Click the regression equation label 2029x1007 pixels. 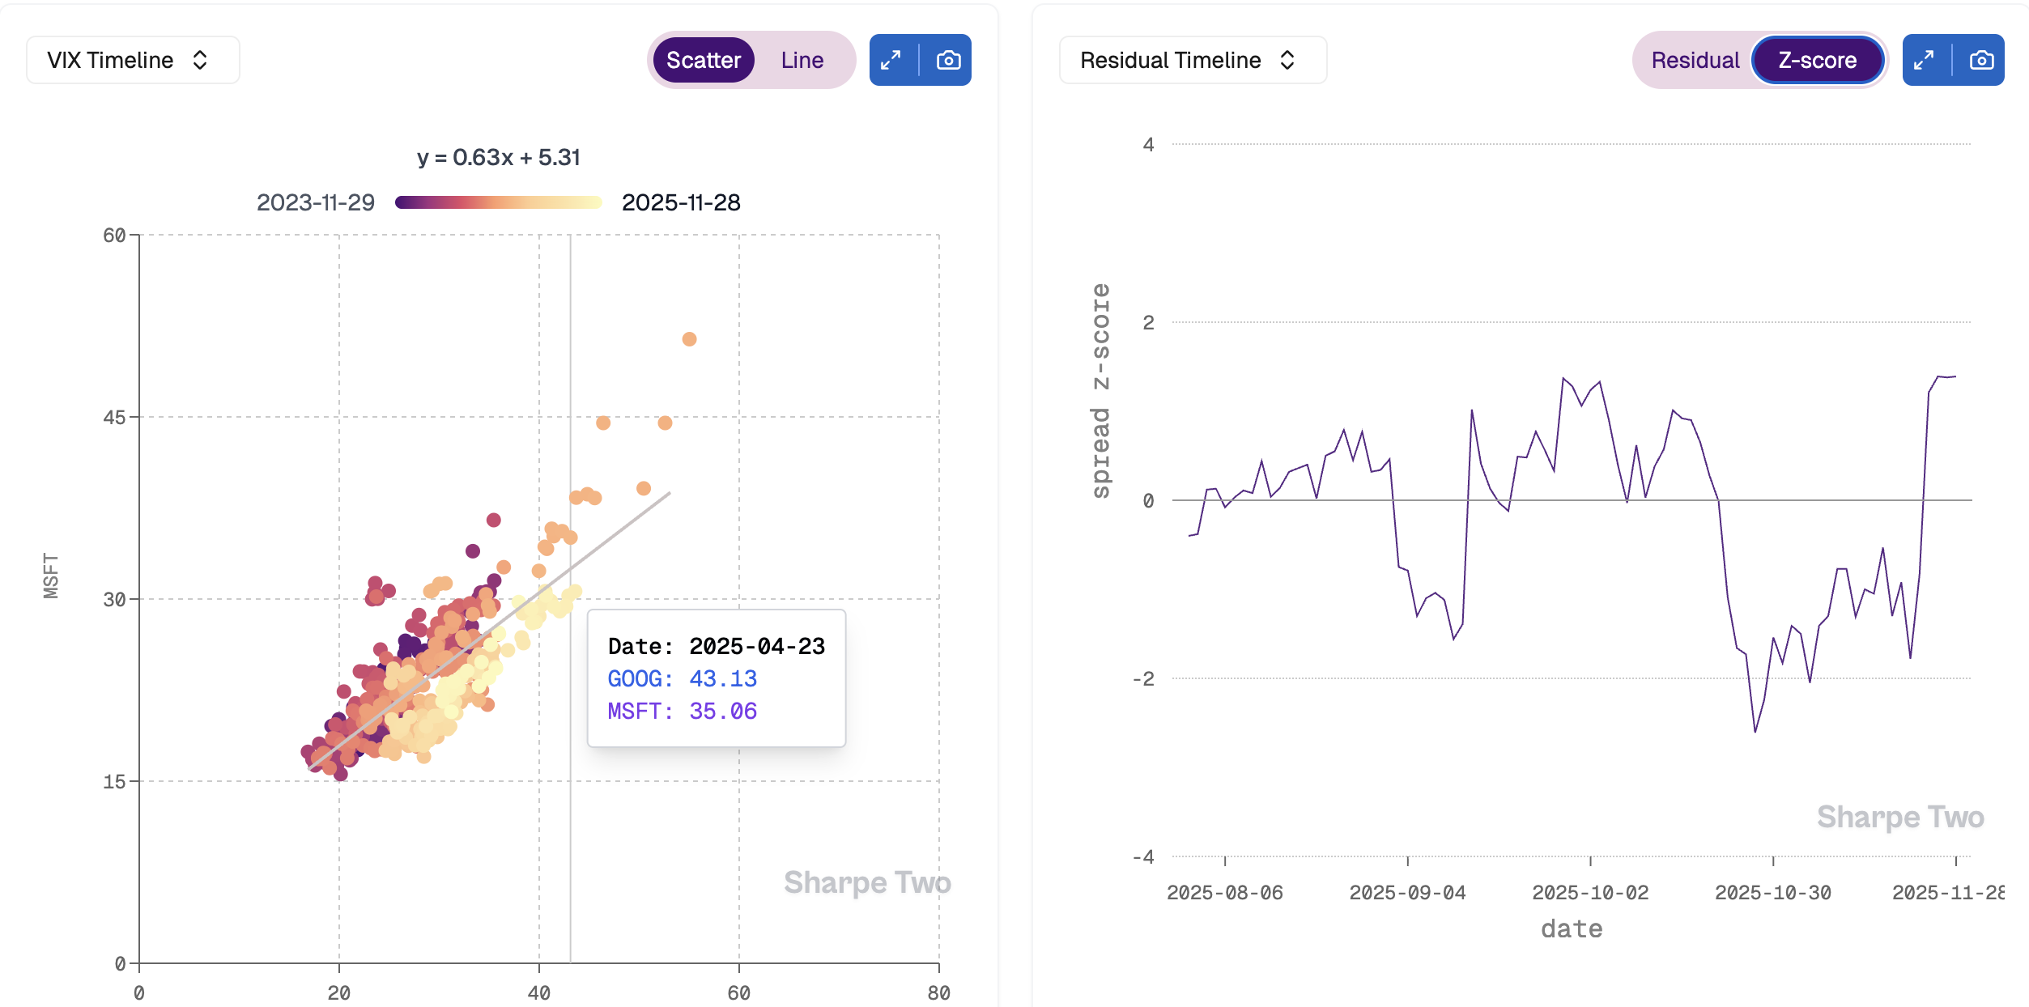[499, 157]
